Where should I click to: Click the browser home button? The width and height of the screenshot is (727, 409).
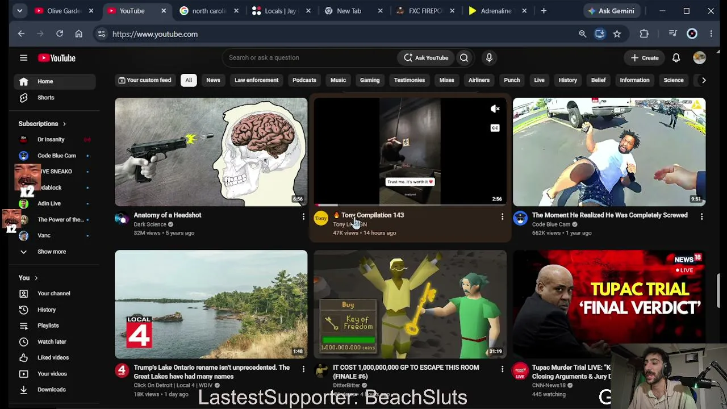tap(78, 34)
